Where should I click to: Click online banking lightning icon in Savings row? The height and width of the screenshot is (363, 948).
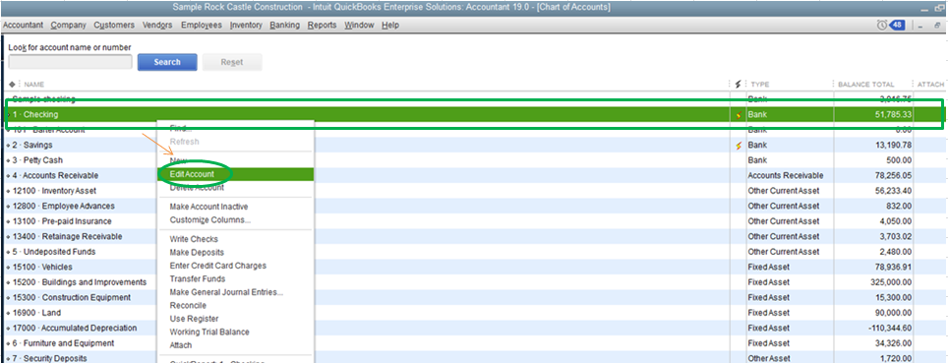point(738,146)
